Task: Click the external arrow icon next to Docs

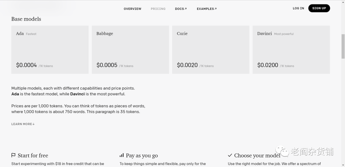Action: click(x=186, y=9)
